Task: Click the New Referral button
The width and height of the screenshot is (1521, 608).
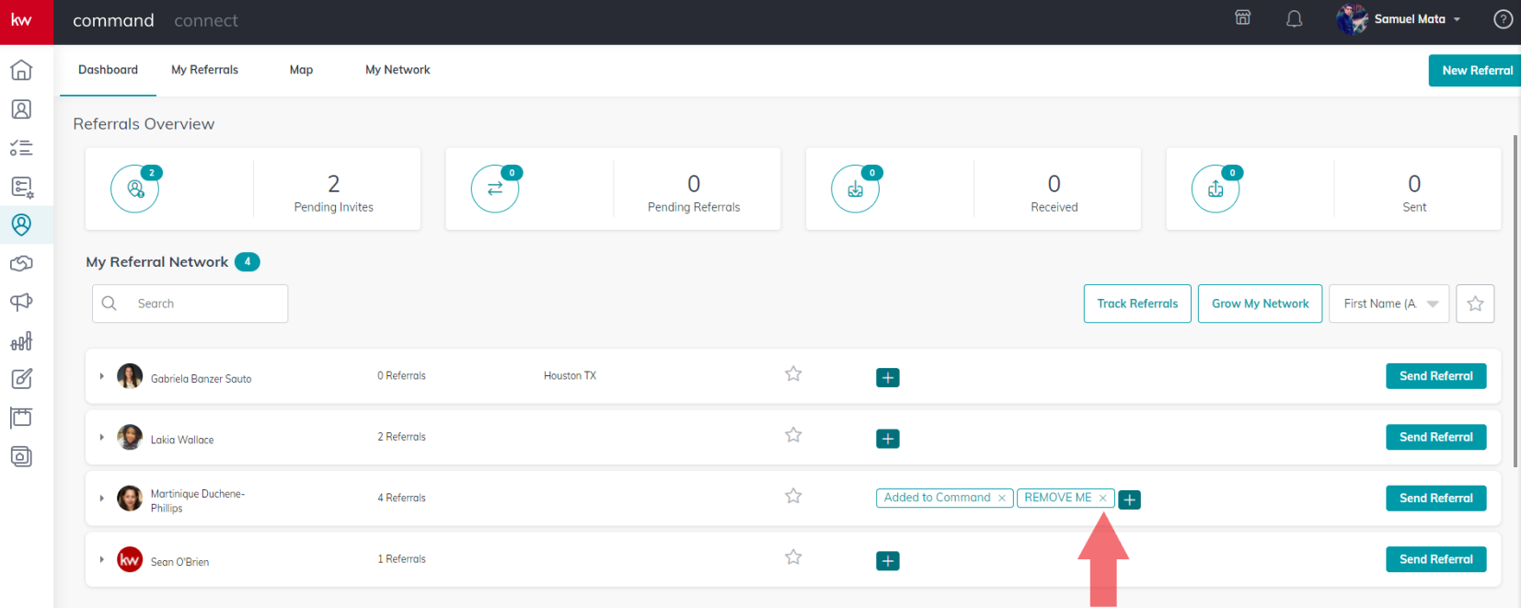Action: point(1475,71)
